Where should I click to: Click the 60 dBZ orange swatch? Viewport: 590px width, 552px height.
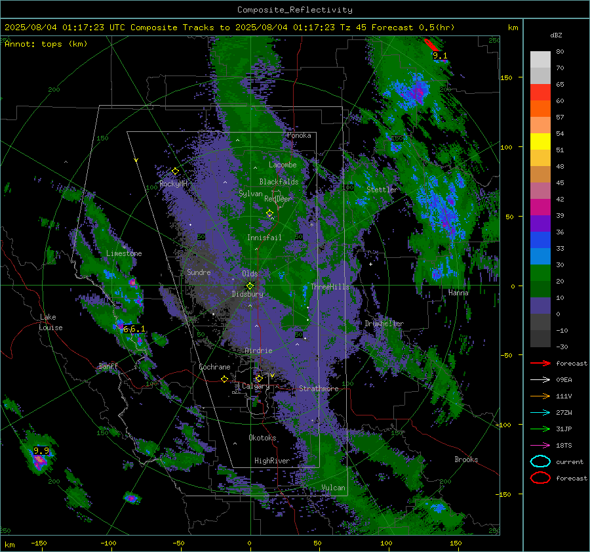click(x=540, y=108)
